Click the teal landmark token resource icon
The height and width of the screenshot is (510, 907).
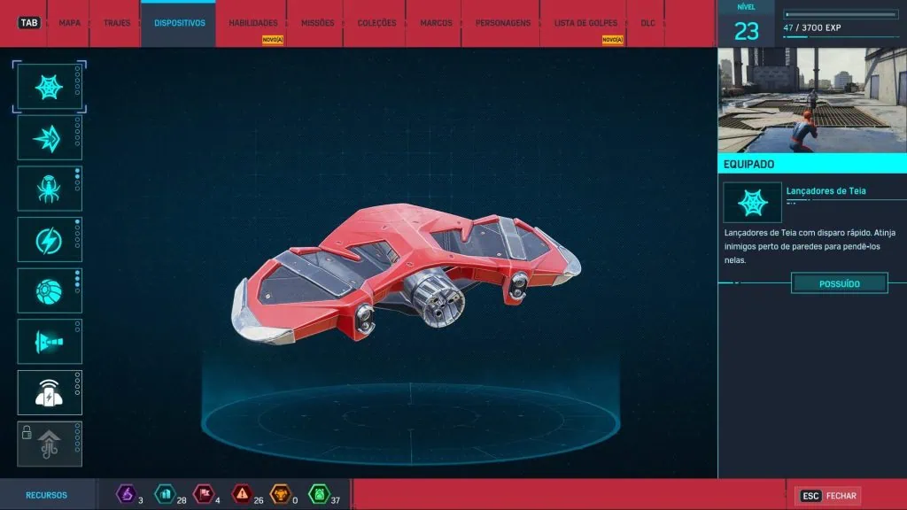click(x=165, y=494)
